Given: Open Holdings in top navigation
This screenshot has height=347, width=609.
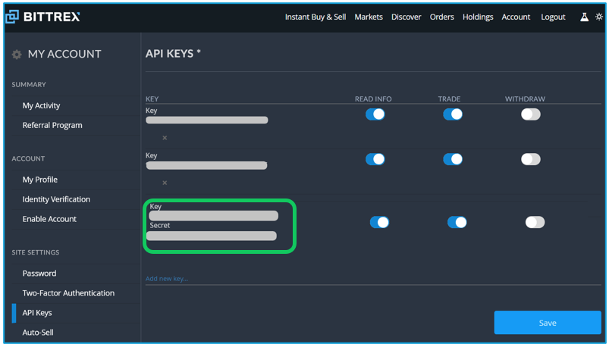Looking at the screenshot, I should tap(478, 17).
